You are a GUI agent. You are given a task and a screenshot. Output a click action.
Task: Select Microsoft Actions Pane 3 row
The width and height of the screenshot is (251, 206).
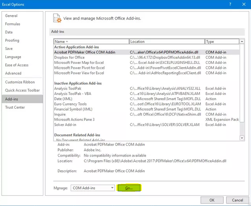tap(146, 120)
